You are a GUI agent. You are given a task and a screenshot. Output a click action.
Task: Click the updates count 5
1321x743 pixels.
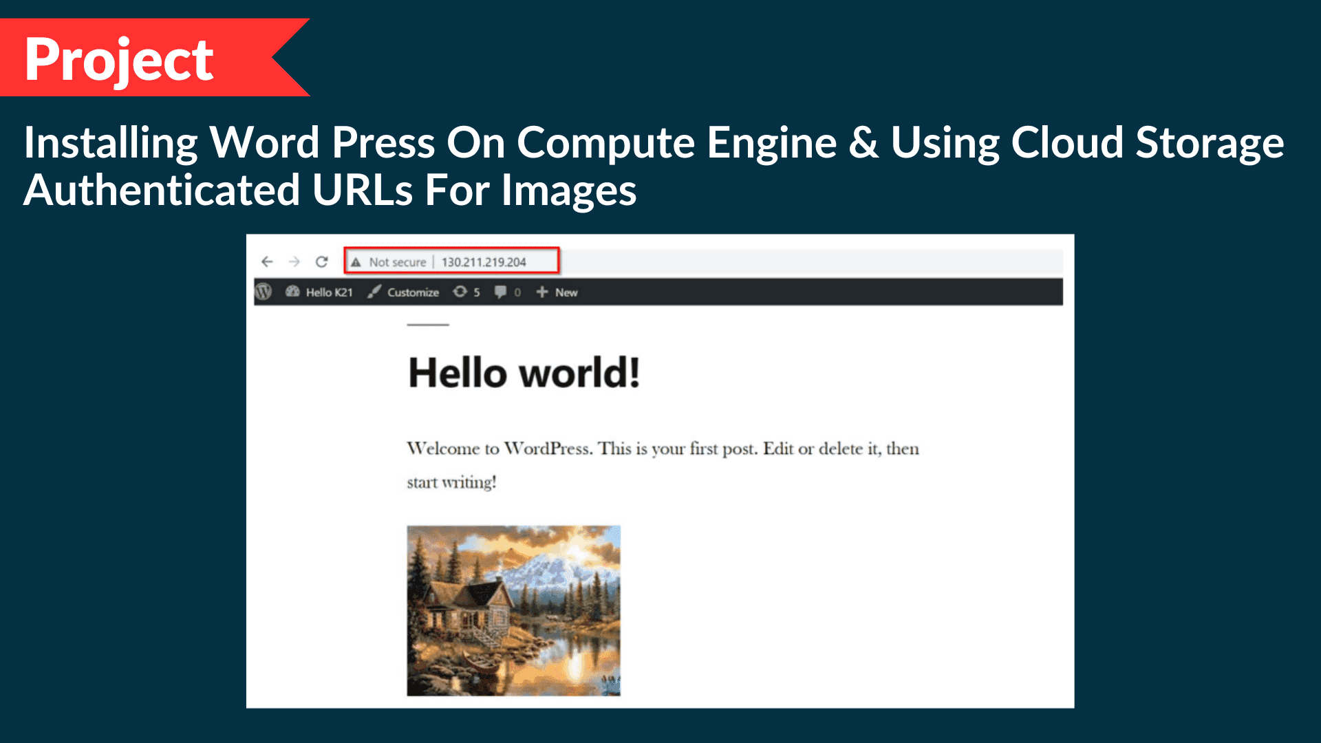click(x=477, y=292)
